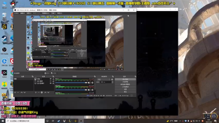The image size is (219, 123).
Task: Open the source Properties button above the docks
Action: [47, 73]
